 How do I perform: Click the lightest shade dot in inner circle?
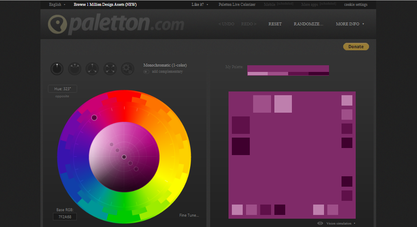pyautogui.click(x=111, y=145)
